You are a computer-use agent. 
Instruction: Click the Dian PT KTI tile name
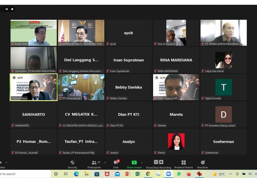(129, 114)
